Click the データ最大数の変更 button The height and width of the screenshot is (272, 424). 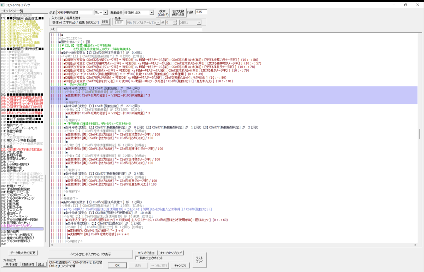point(24,253)
